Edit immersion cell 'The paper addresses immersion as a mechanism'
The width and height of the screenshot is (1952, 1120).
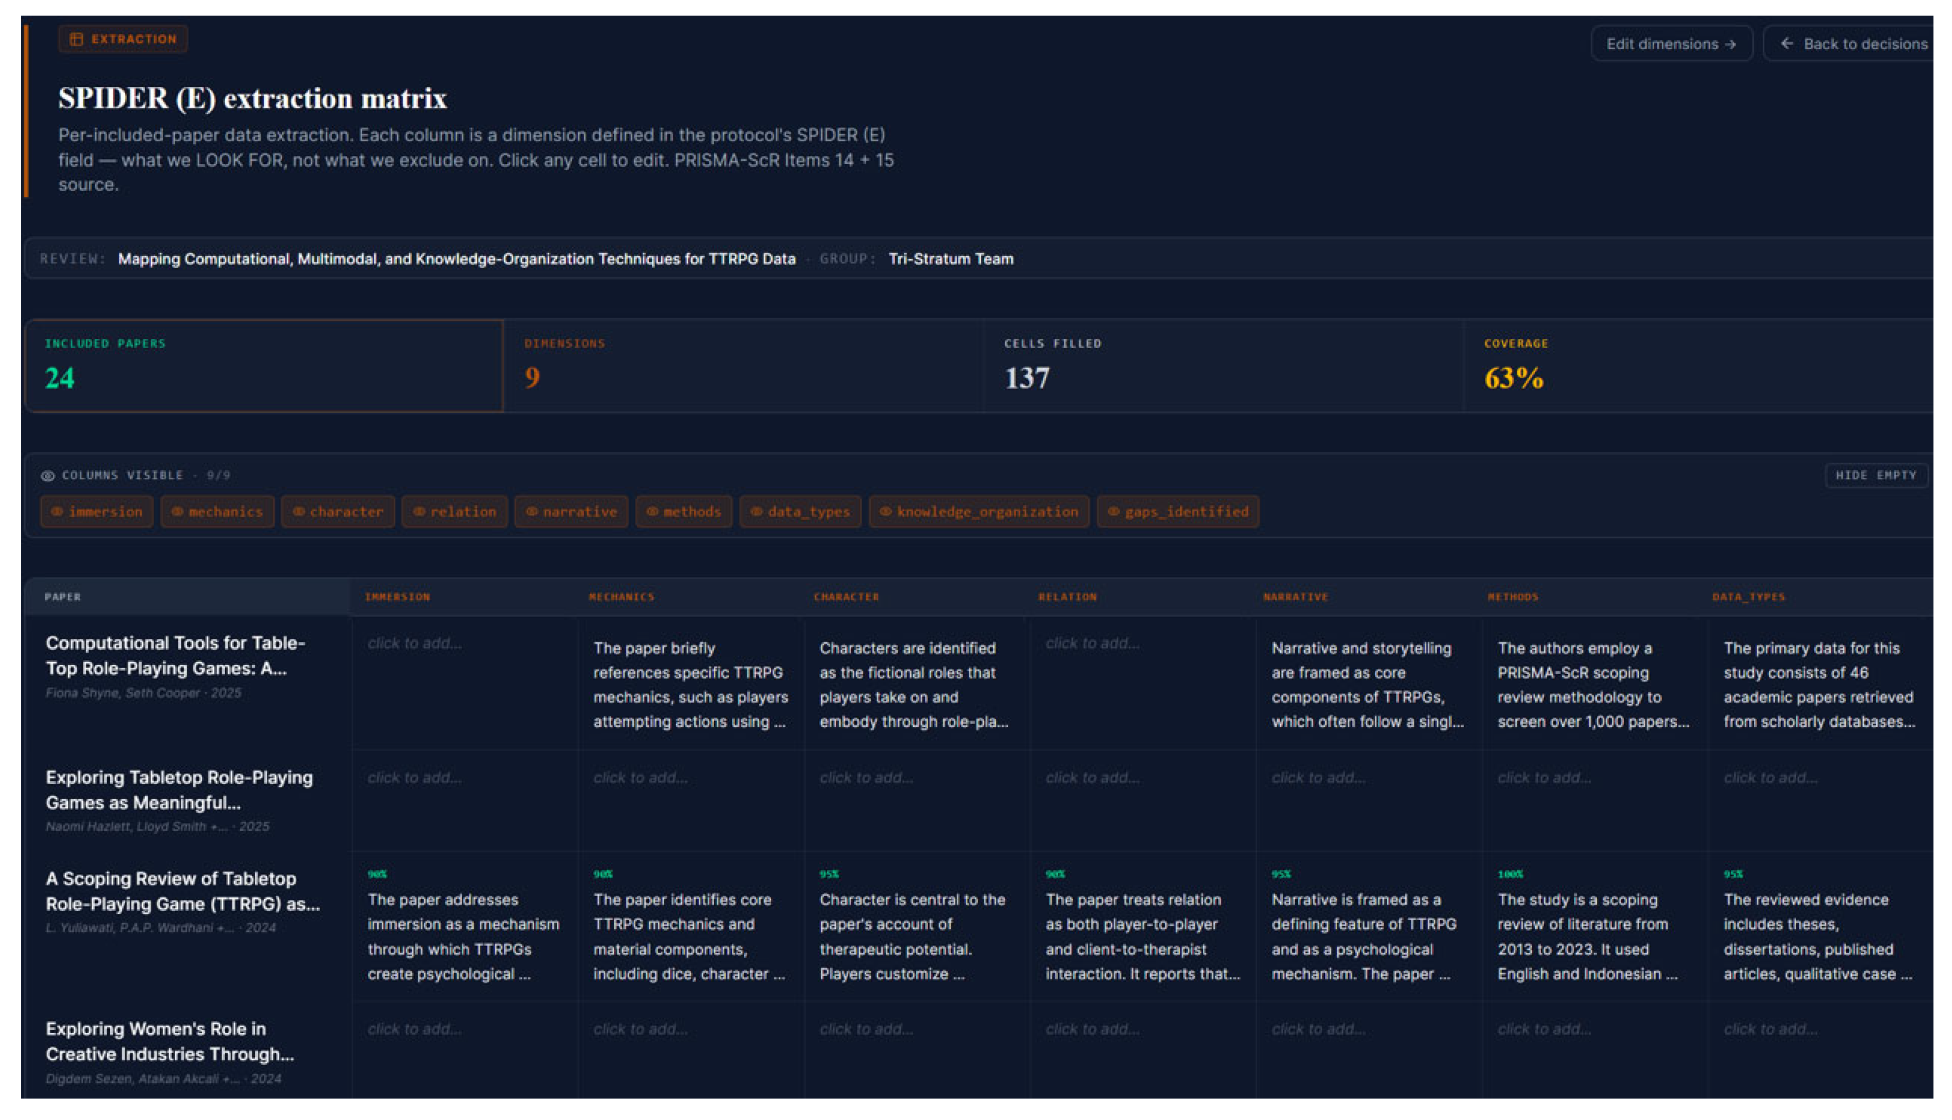pyautogui.click(x=463, y=937)
